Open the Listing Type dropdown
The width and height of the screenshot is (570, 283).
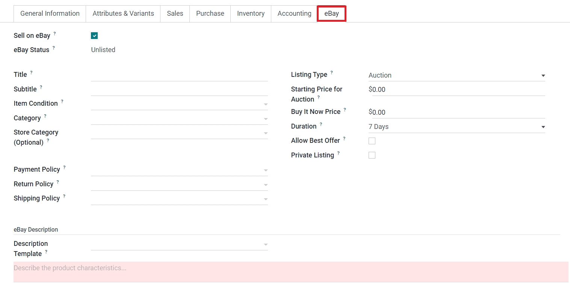(456, 75)
